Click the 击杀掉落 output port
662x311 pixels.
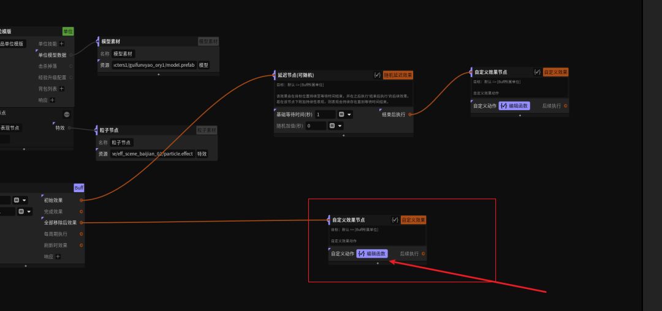[x=70, y=66]
